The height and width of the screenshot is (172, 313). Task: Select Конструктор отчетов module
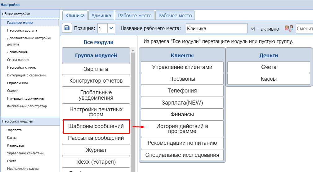tap(96, 81)
